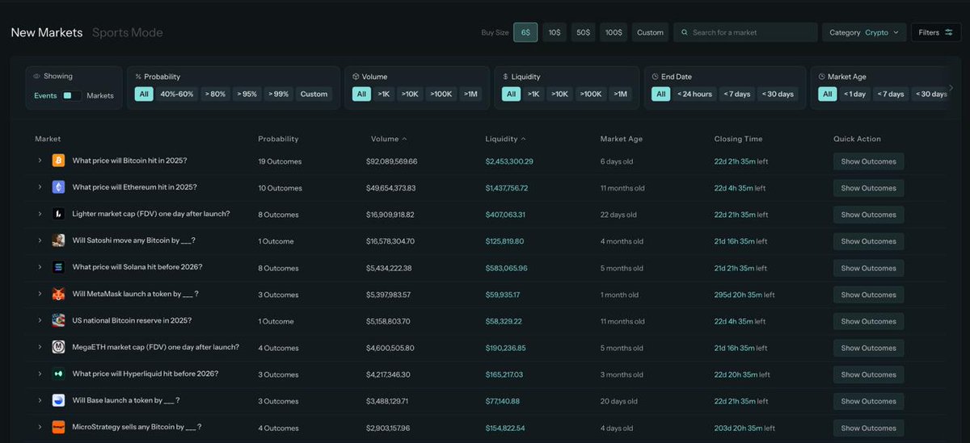
Task: Choose Custom probability filter
Action: (314, 94)
